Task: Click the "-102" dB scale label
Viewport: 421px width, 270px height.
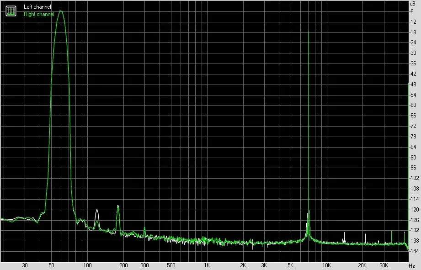Action: 414,178
